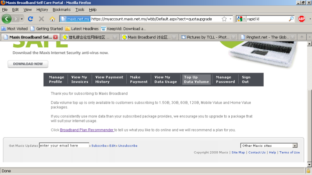Click the maxis.net.my site identity button
The height and width of the screenshot is (175, 312).
[75, 19]
